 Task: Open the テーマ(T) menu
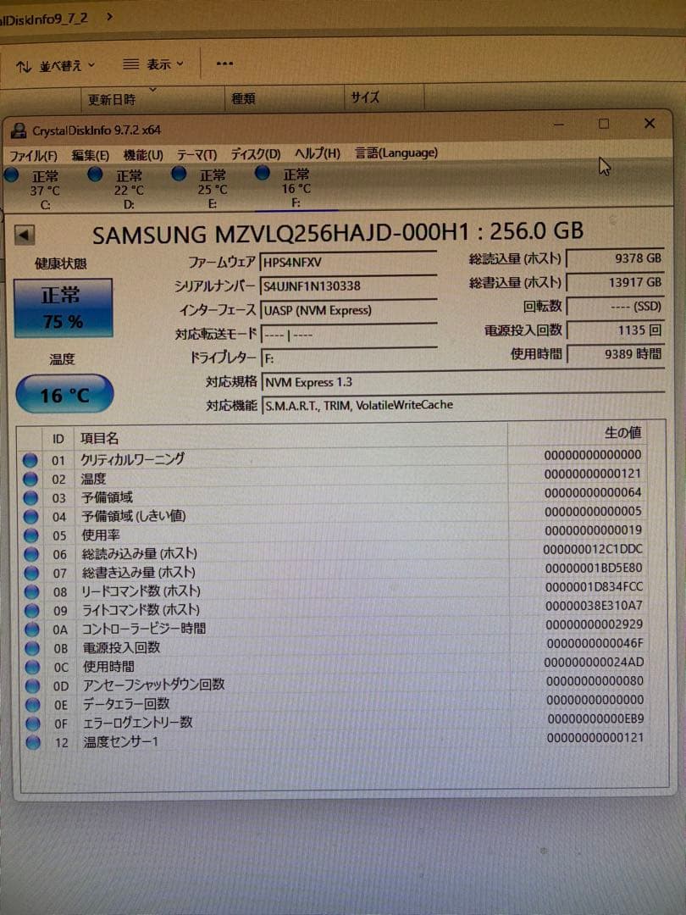click(196, 155)
